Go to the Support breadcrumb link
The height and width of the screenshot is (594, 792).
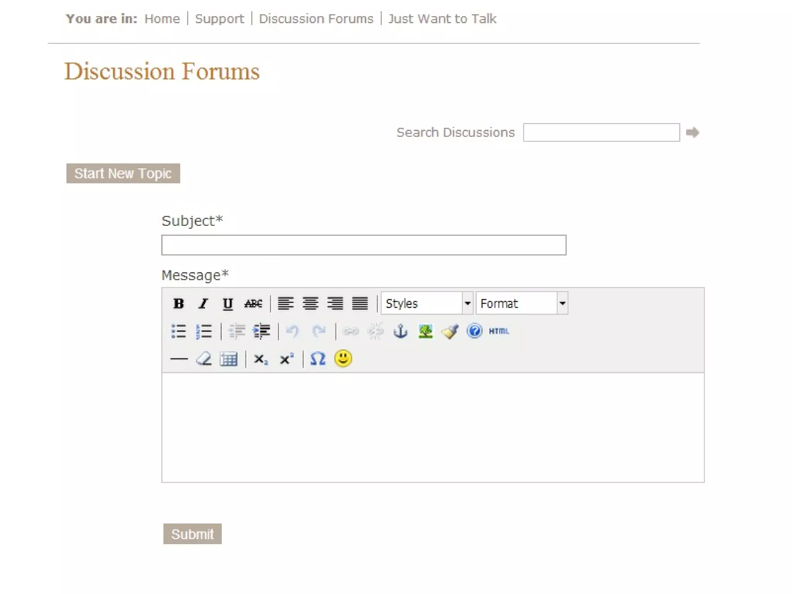[219, 19]
